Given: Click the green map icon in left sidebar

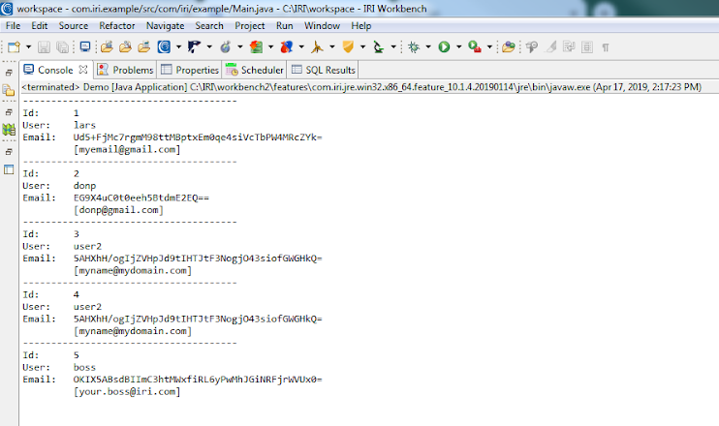Looking at the screenshot, I should point(9,130).
